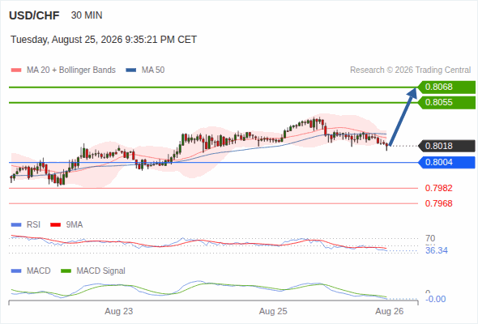Click the MACD value -0.00
The width and height of the screenshot is (478, 324).
(x=436, y=299)
